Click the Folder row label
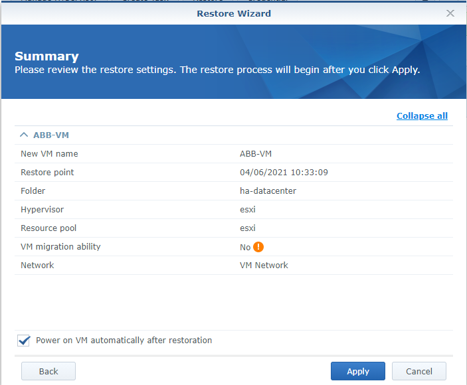 click(33, 191)
